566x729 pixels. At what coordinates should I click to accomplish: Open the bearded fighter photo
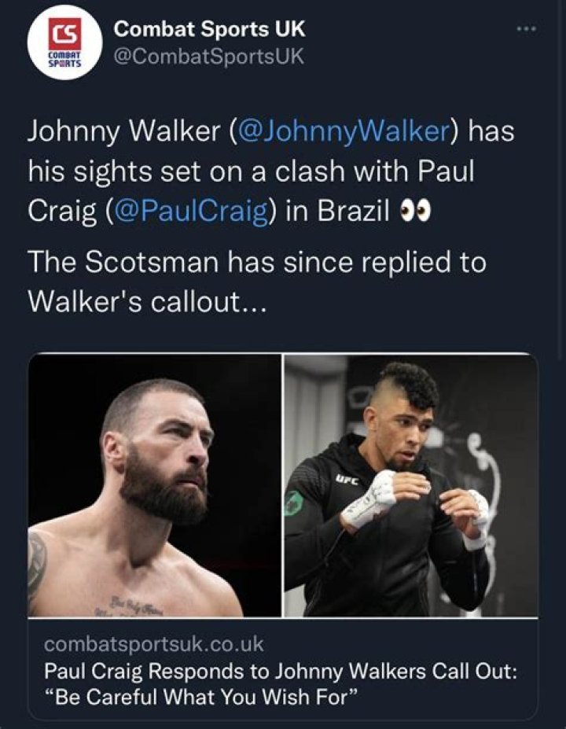click(155, 485)
